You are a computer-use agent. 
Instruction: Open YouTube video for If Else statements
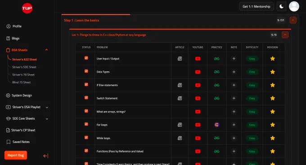pos(198,85)
